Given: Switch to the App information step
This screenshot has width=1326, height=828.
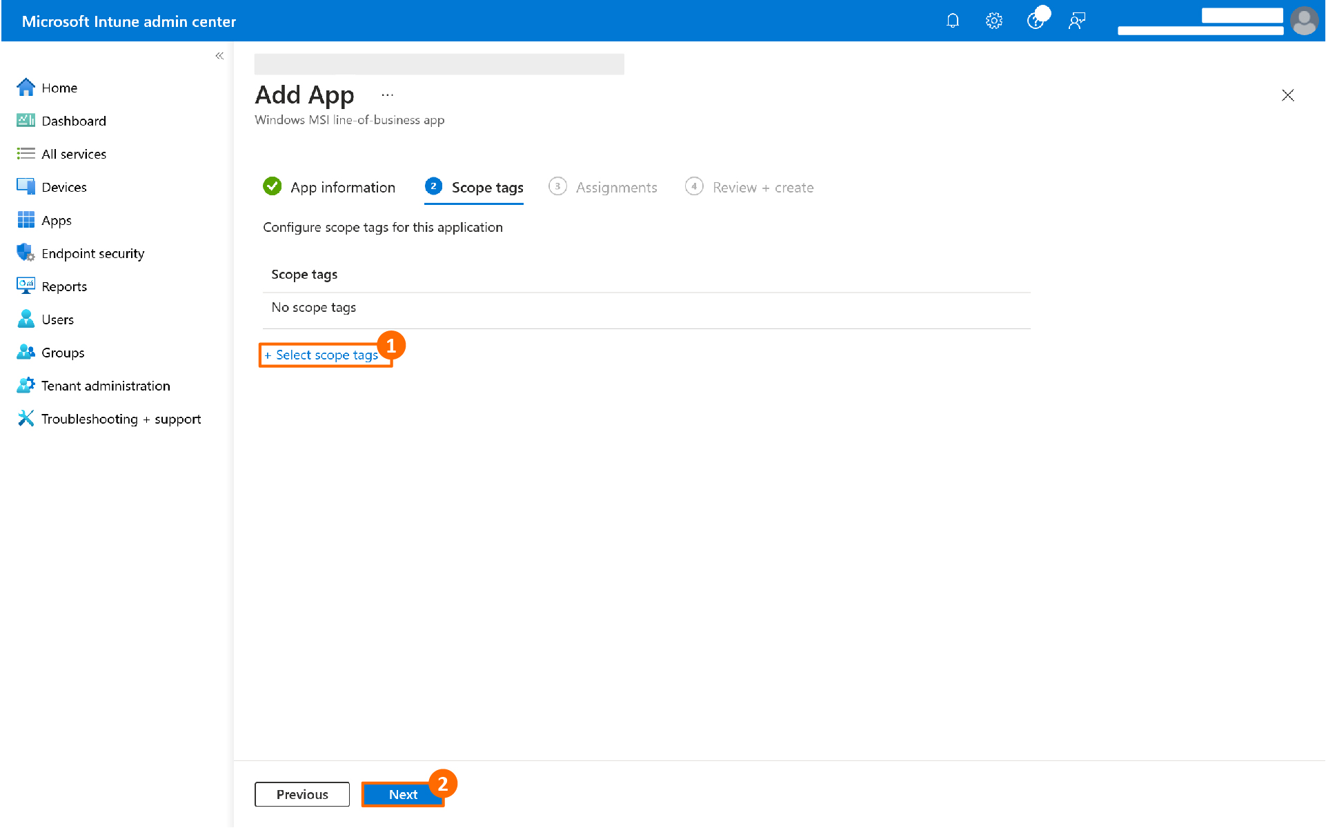Looking at the screenshot, I should 342,187.
